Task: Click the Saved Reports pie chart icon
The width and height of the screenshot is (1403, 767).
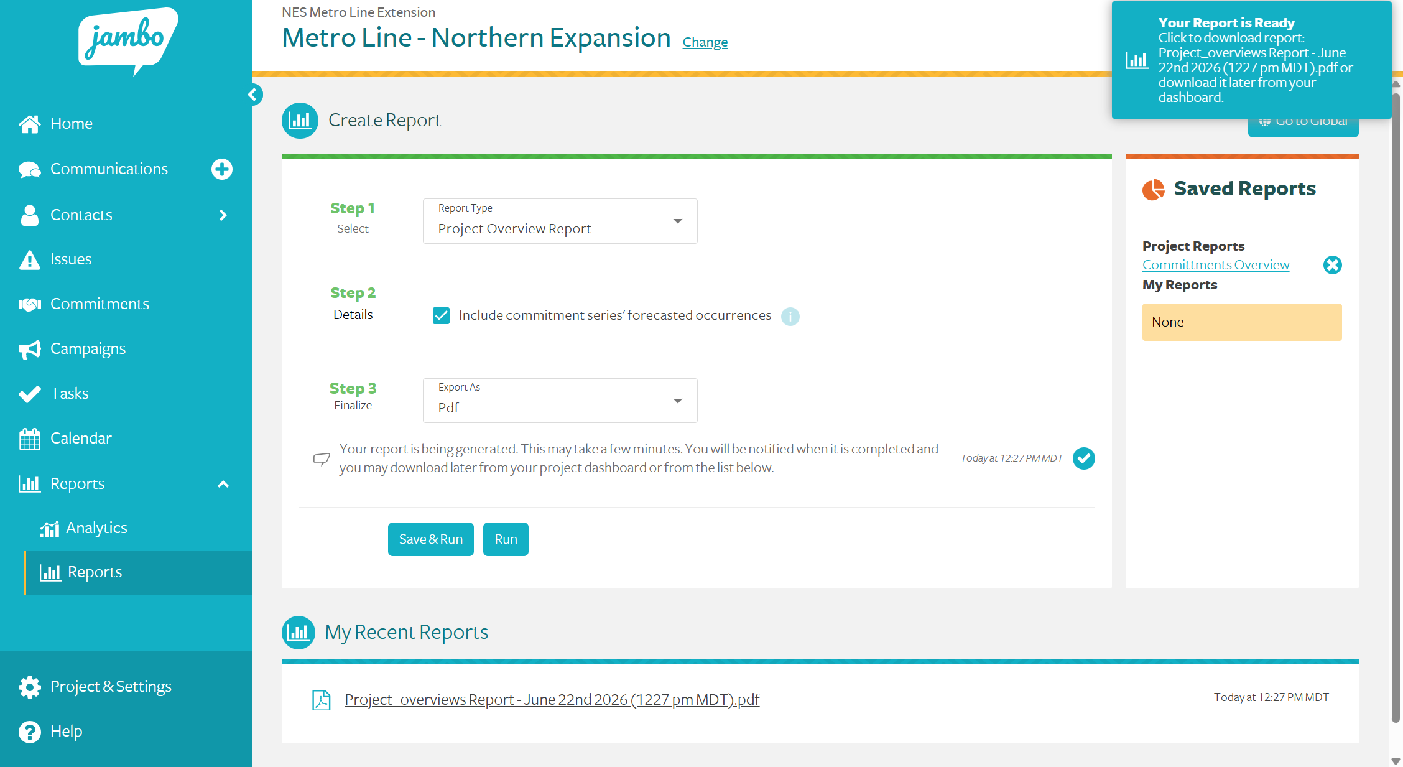Action: click(1154, 189)
